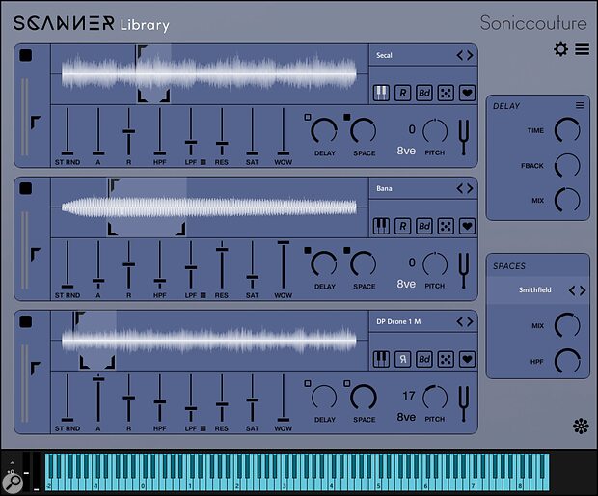This screenshot has height=496, width=598.
Task: Click the LPF slope toggle in DP Drone layer
Action: [203, 428]
